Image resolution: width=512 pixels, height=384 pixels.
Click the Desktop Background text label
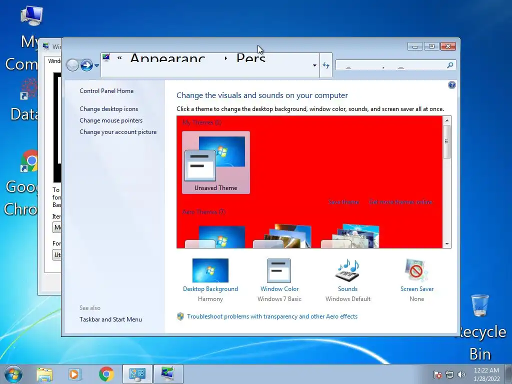pos(210,288)
